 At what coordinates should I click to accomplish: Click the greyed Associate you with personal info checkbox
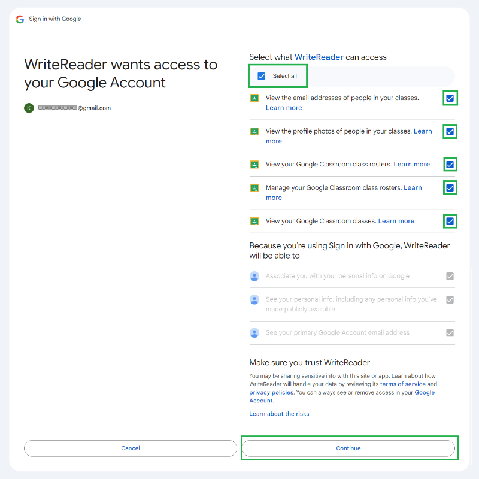point(450,277)
